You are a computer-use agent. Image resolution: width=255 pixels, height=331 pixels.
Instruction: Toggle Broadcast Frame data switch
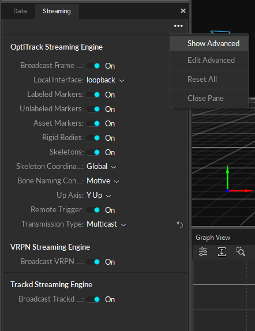click(x=93, y=66)
